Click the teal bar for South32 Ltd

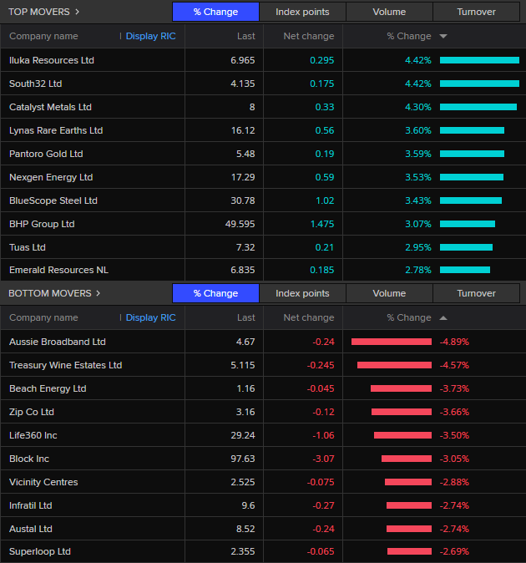(x=479, y=84)
